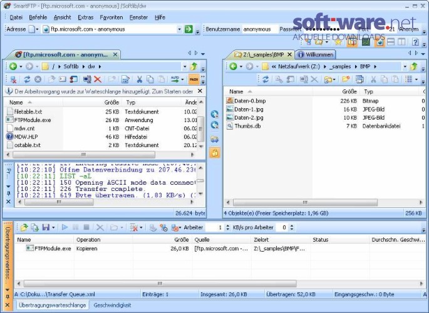Click the upper blue transfer arrow icon between panes
Viewport: 429px width, 313px height.
click(x=214, y=114)
